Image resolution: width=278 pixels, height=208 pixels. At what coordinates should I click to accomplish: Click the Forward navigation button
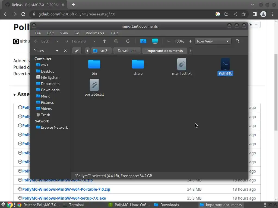pyautogui.click(x=75, y=41)
